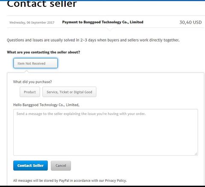The image size is (205, 187).
Task: Click the 30,40 USD payment amount
Action: pyautogui.click(x=190, y=22)
